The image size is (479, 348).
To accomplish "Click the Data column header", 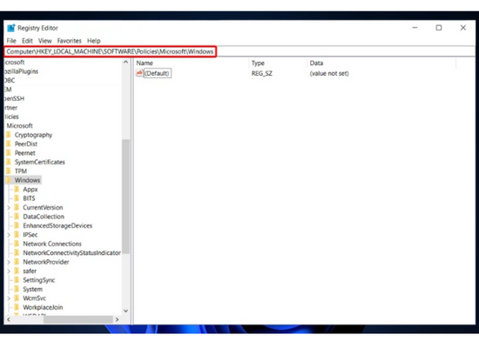I will pyautogui.click(x=316, y=64).
